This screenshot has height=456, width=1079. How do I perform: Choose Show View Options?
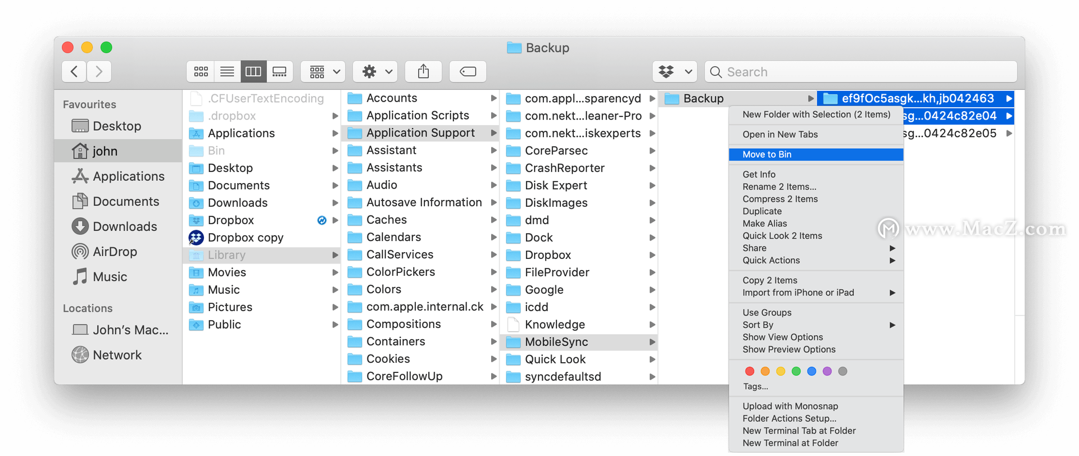816,338
